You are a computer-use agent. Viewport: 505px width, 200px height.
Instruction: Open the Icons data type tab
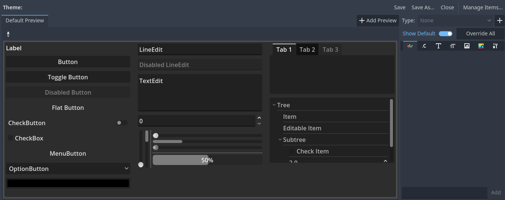467,46
